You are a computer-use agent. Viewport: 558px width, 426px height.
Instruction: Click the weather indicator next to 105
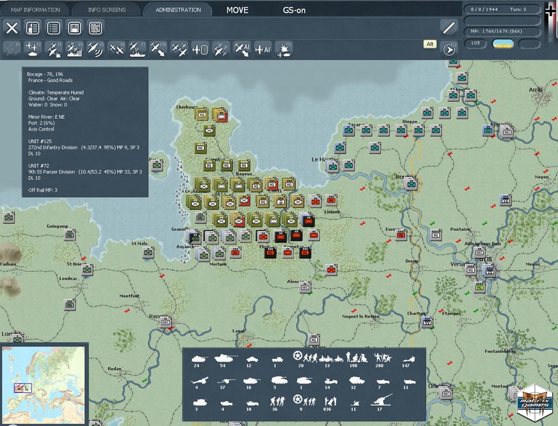pyautogui.click(x=502, y=44)
